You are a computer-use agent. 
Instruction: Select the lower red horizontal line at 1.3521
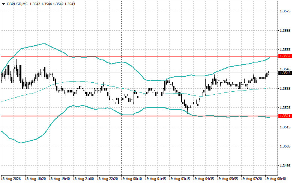click(x=139, y=116)
